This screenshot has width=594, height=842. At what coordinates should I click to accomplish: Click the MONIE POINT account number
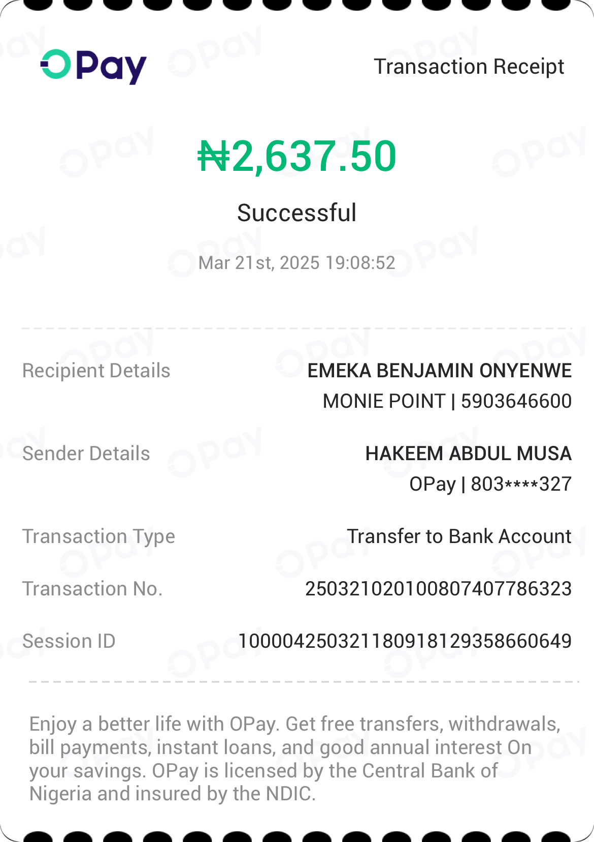[x=447, y=401]
